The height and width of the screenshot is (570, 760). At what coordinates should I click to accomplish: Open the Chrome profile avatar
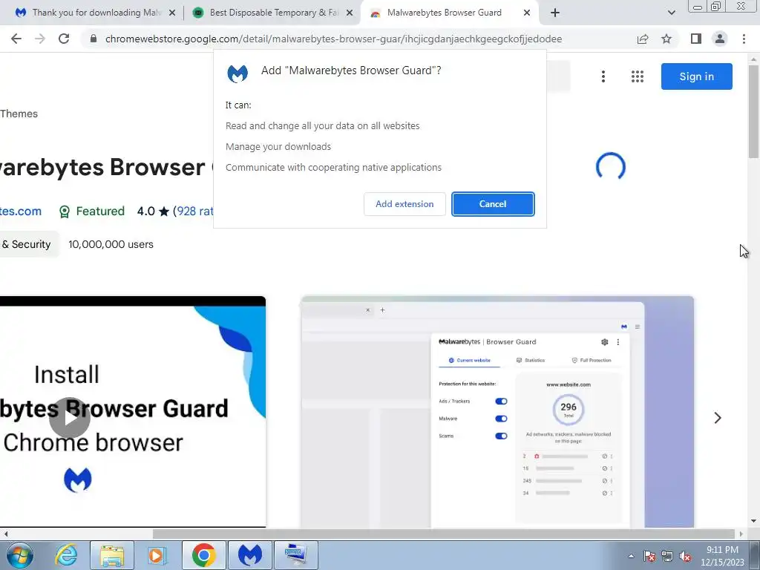coord(720,39)
